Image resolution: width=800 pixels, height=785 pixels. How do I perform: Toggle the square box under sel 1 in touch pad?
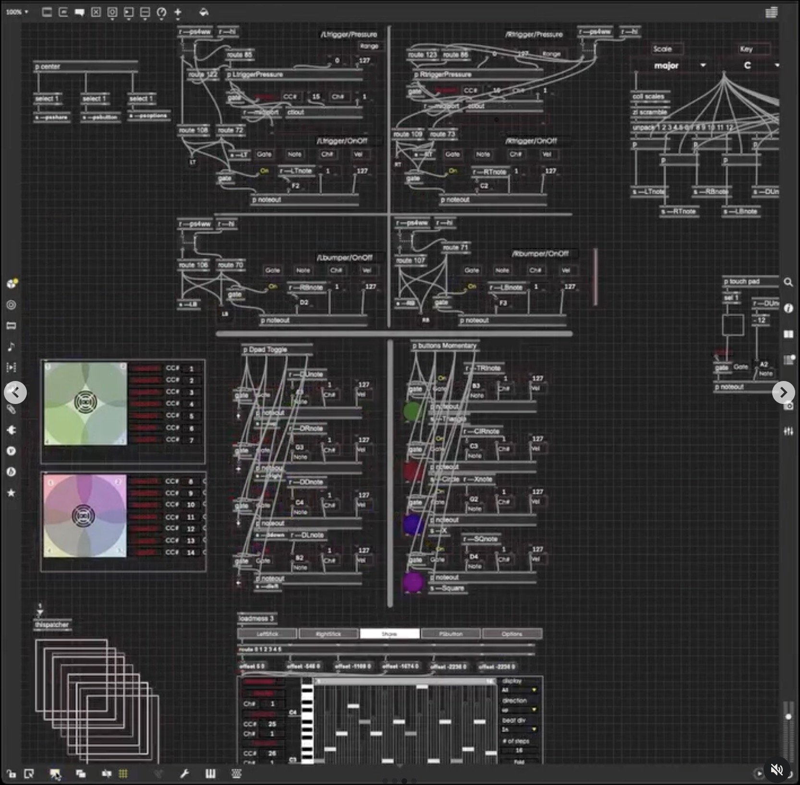(x=733, y=325)
